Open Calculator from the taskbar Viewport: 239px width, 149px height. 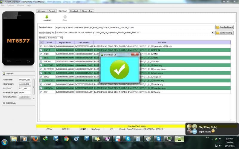pyautogui.click(x=138, y=139)
